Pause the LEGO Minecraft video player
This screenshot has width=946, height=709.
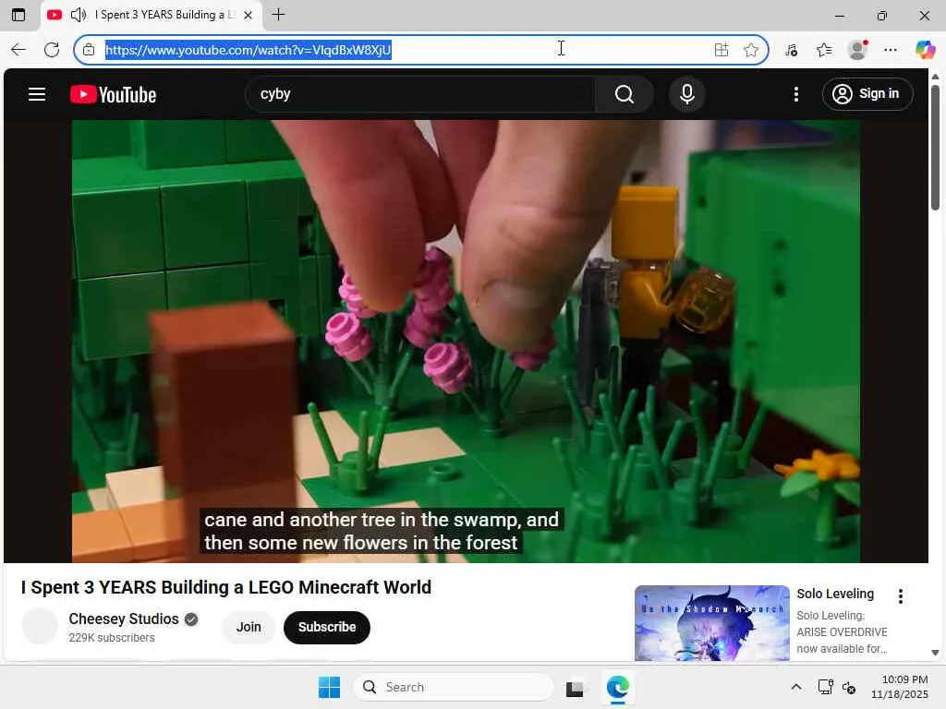click(466, 342)
